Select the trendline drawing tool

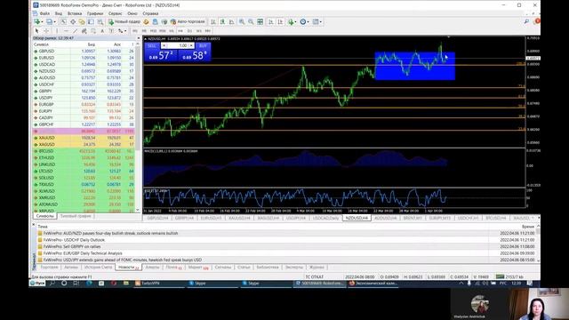click(x=75, y=31)
